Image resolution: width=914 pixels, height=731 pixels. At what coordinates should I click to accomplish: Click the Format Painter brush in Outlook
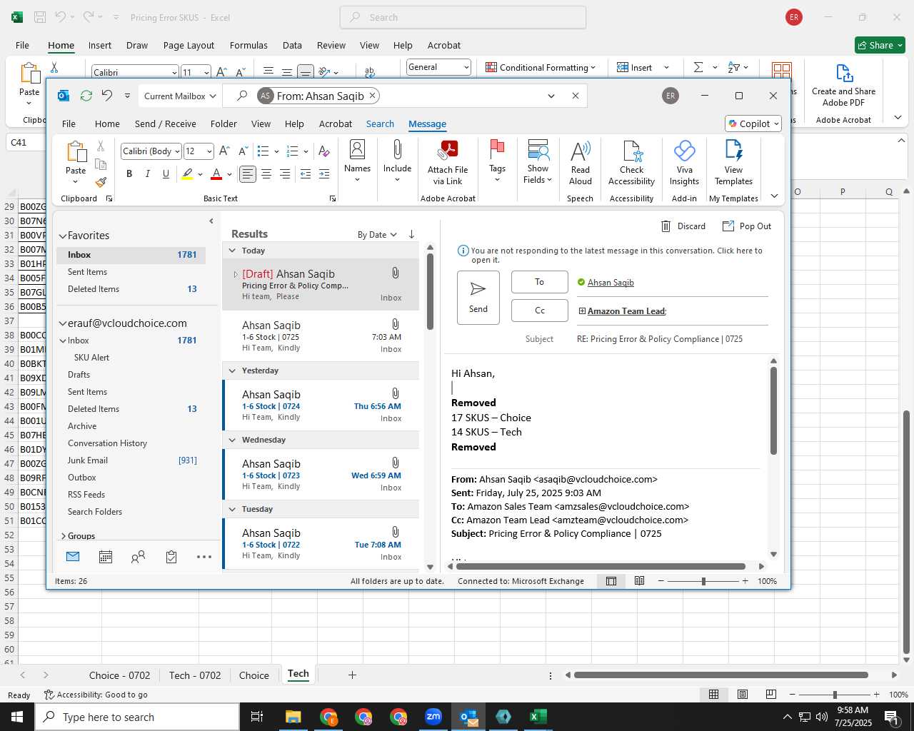pos(101,183)
